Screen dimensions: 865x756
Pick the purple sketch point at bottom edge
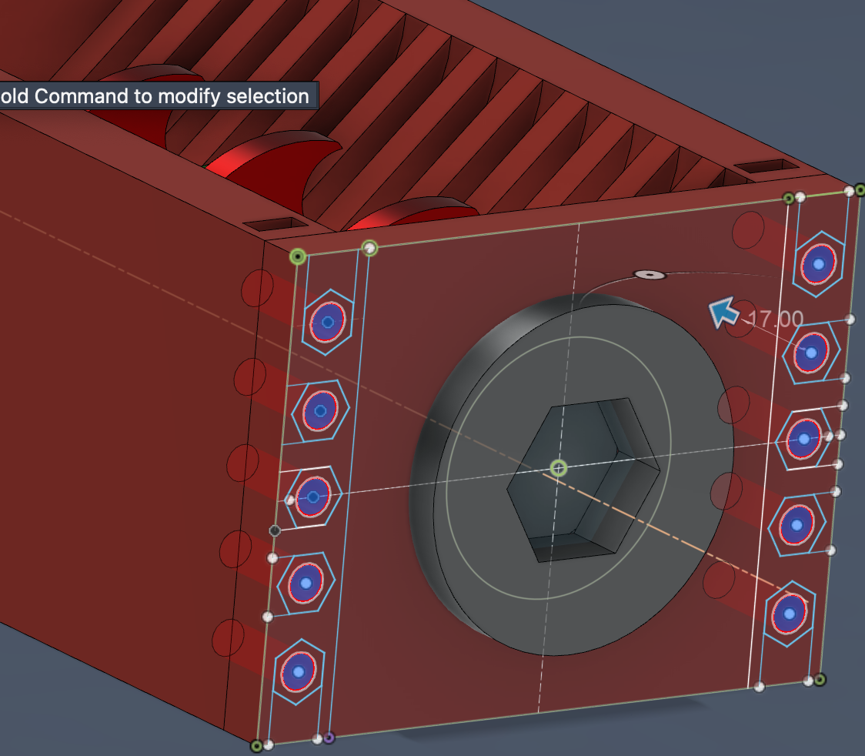(x=329, y=738)
